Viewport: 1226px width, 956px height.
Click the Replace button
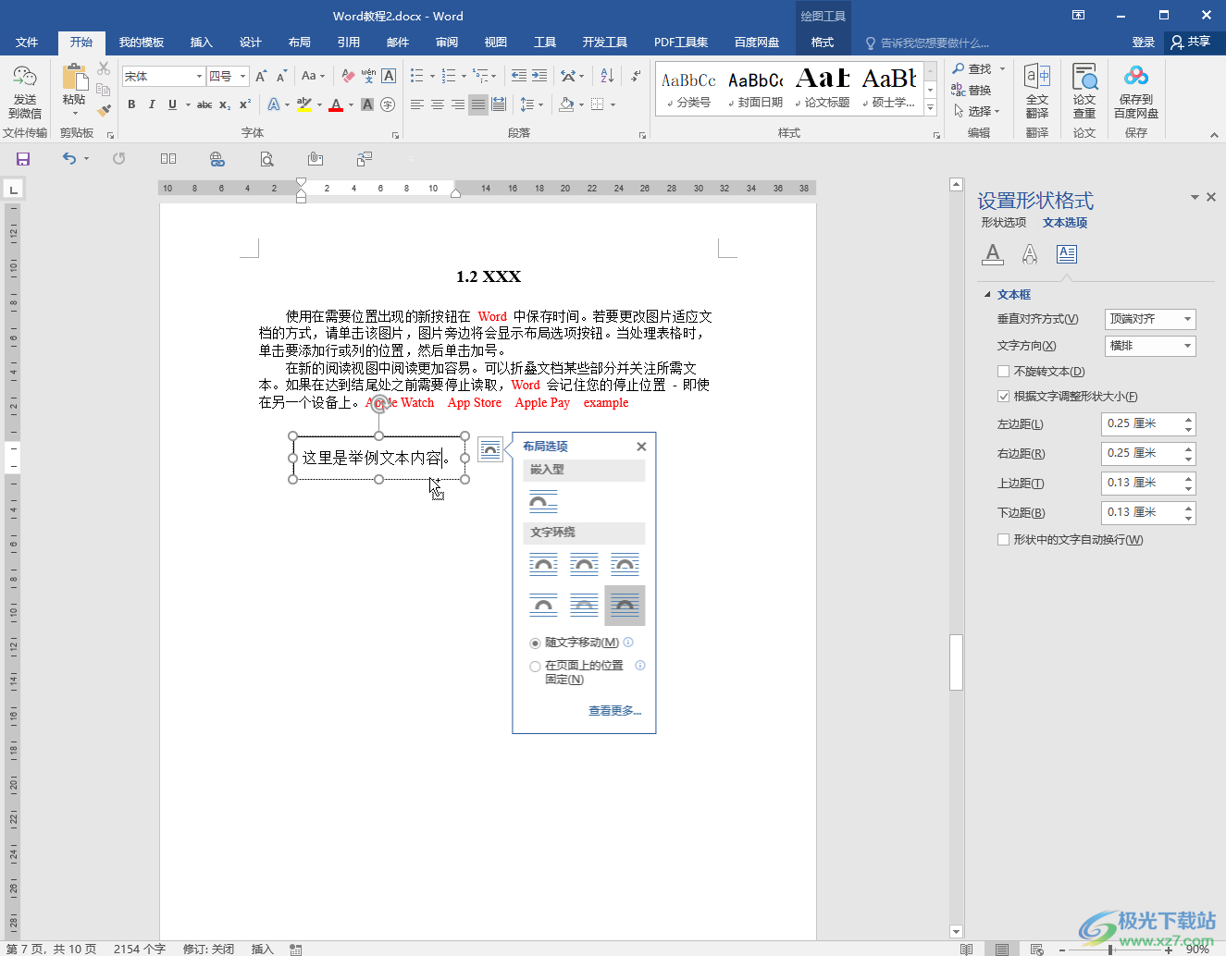[972, 91]
